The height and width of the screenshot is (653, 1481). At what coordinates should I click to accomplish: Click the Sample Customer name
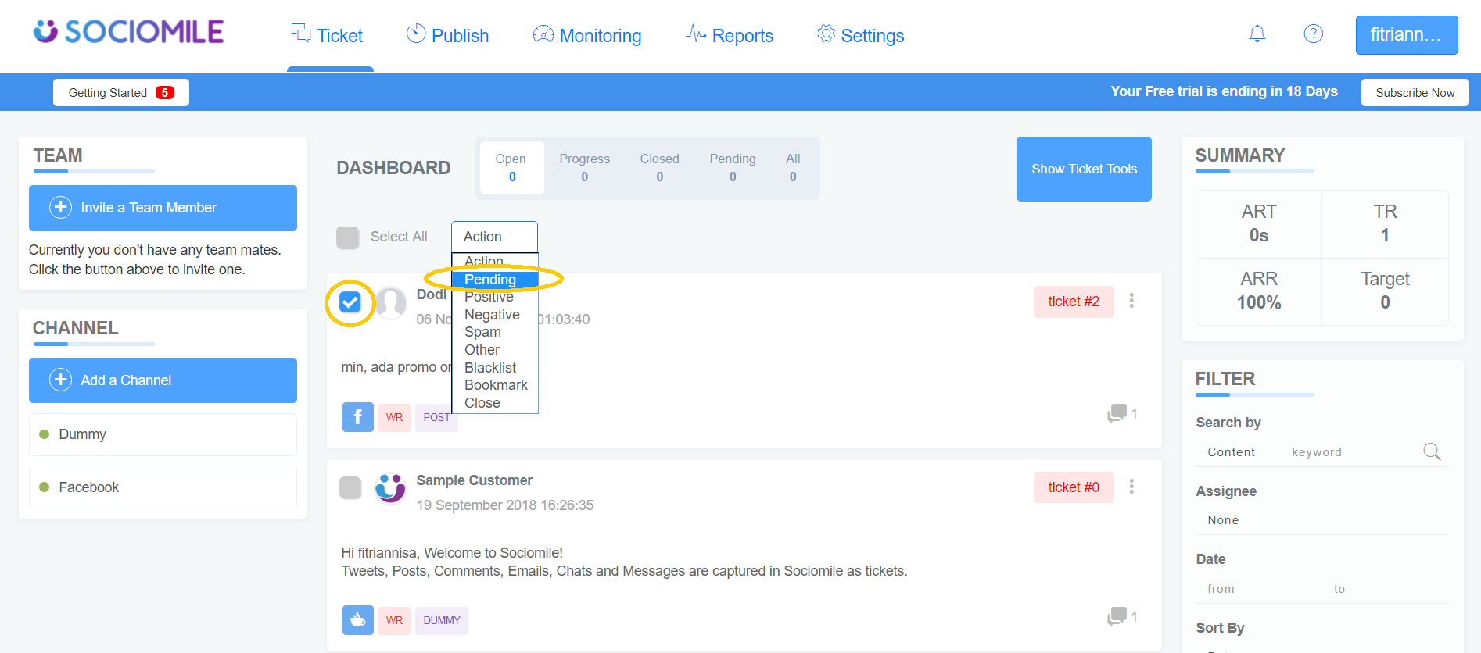click(474, 480)
